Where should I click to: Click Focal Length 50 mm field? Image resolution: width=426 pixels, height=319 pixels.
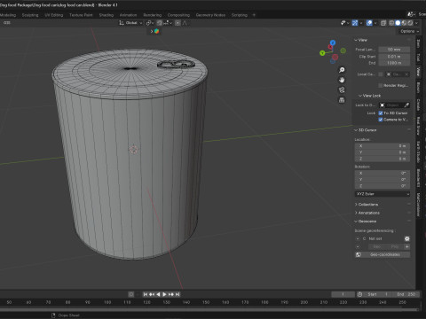[x=394, y=50]
